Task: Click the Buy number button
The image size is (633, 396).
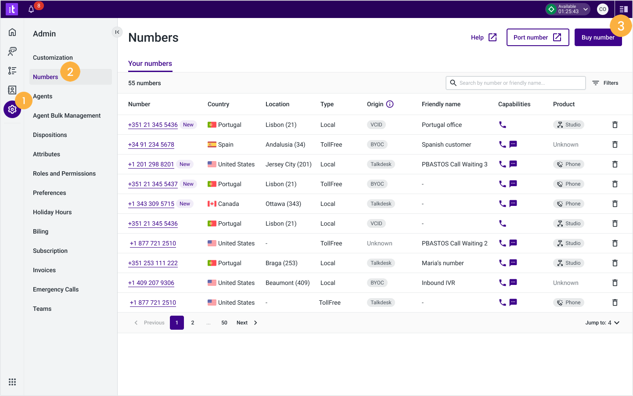Action: tap(598, 37)
